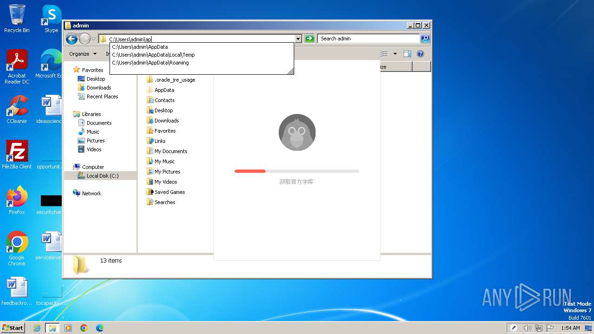This screenshot has height=334, width=594.
Task: Open the Google Chrome desktop shortcut
Action: pos(17,249)
